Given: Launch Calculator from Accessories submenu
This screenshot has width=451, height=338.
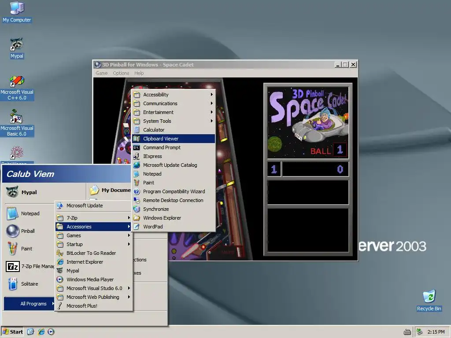Looking at the screenshot, I should click(174, 130).
